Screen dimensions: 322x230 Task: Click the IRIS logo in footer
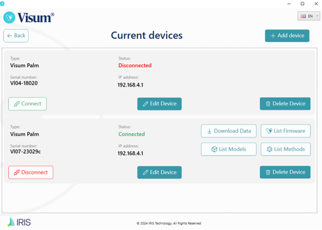pyautogui.click(x=19, y=222)
